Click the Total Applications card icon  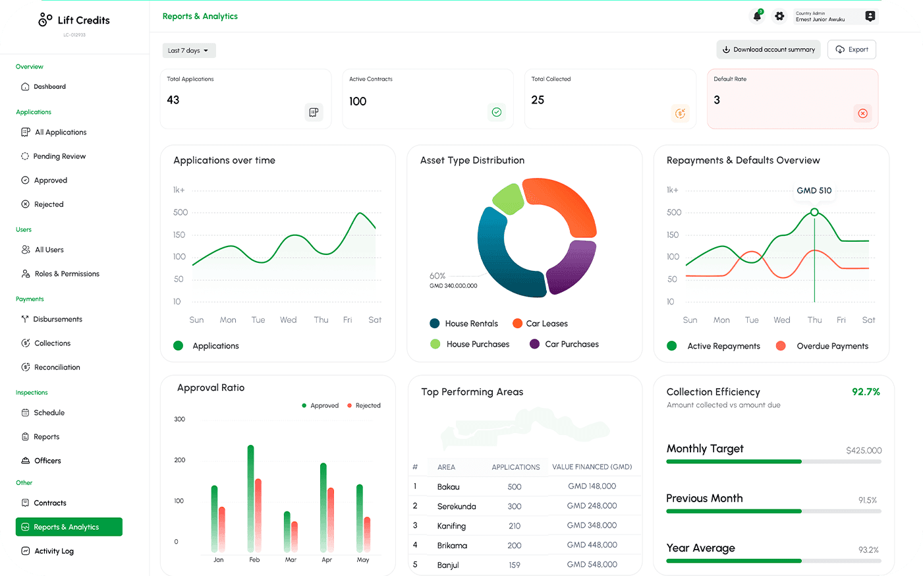(314, 112)
